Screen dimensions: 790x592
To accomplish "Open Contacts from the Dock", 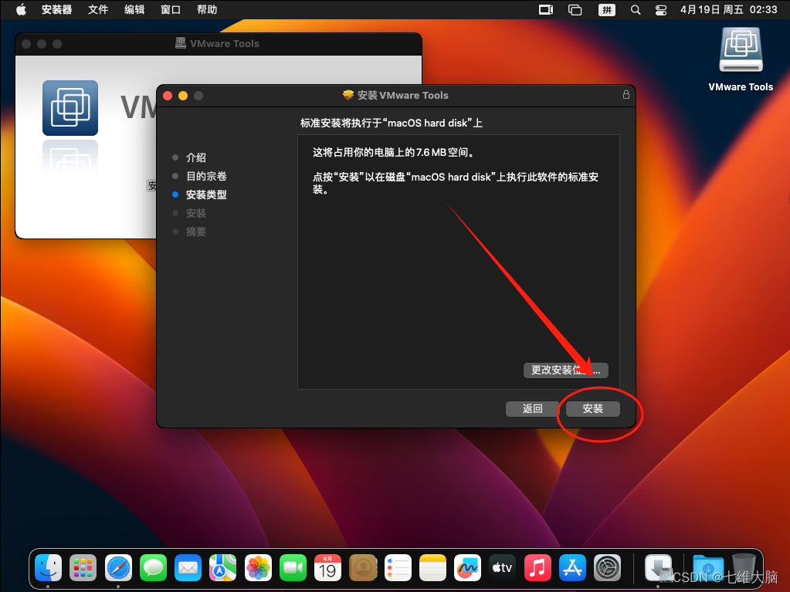I will [363, 568].
